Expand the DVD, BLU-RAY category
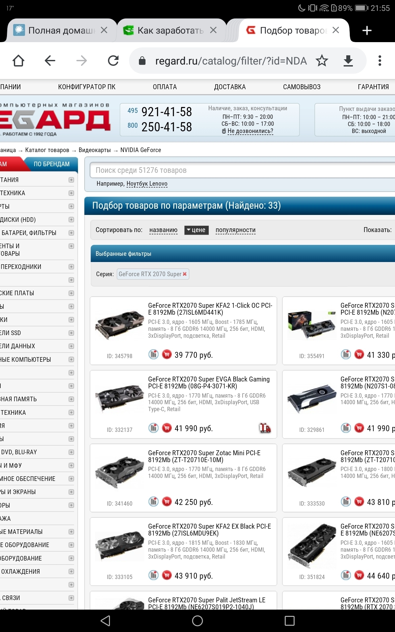 (x=71, y=452)
